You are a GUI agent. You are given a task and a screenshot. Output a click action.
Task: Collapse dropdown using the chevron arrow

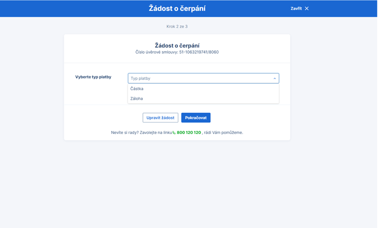[274, 78]
